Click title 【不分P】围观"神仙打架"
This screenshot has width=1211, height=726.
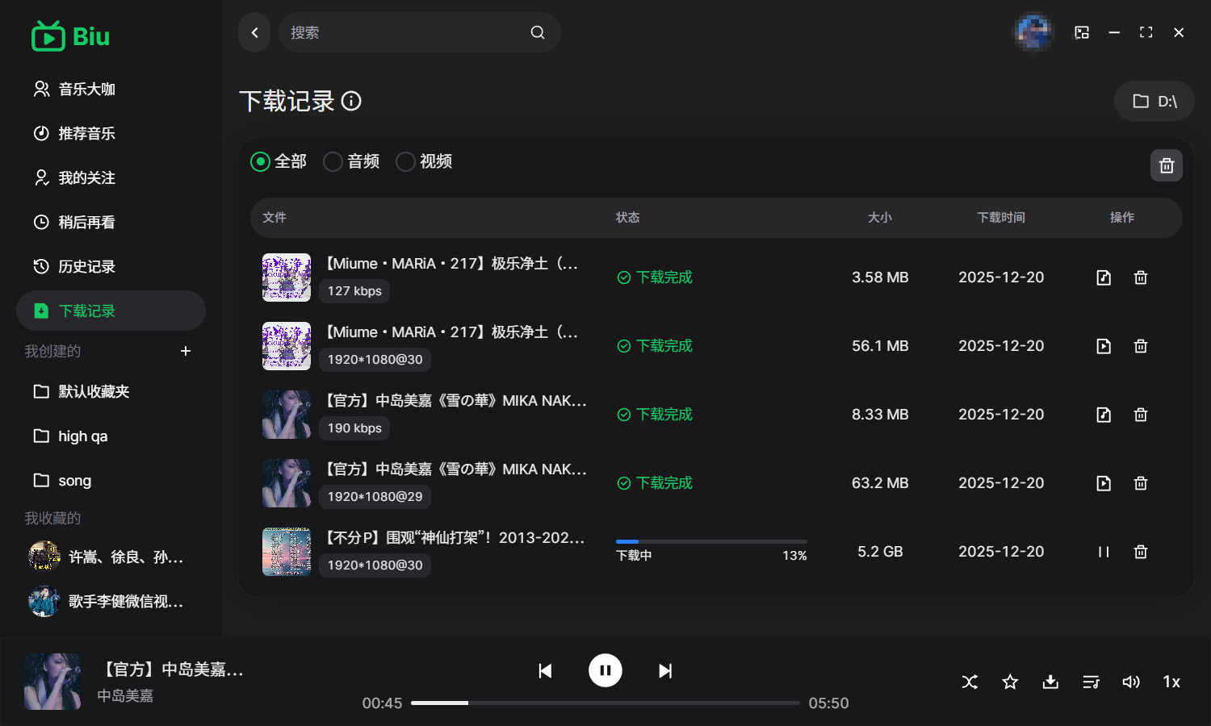point(455,537)
